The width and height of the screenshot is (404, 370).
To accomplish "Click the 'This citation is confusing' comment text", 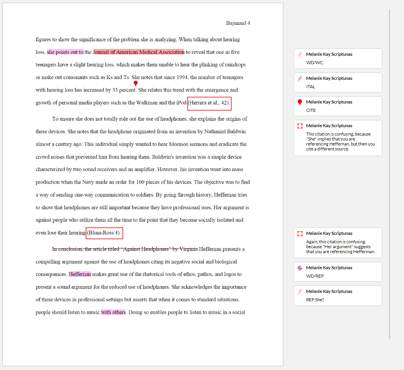I will click(340, 141).
